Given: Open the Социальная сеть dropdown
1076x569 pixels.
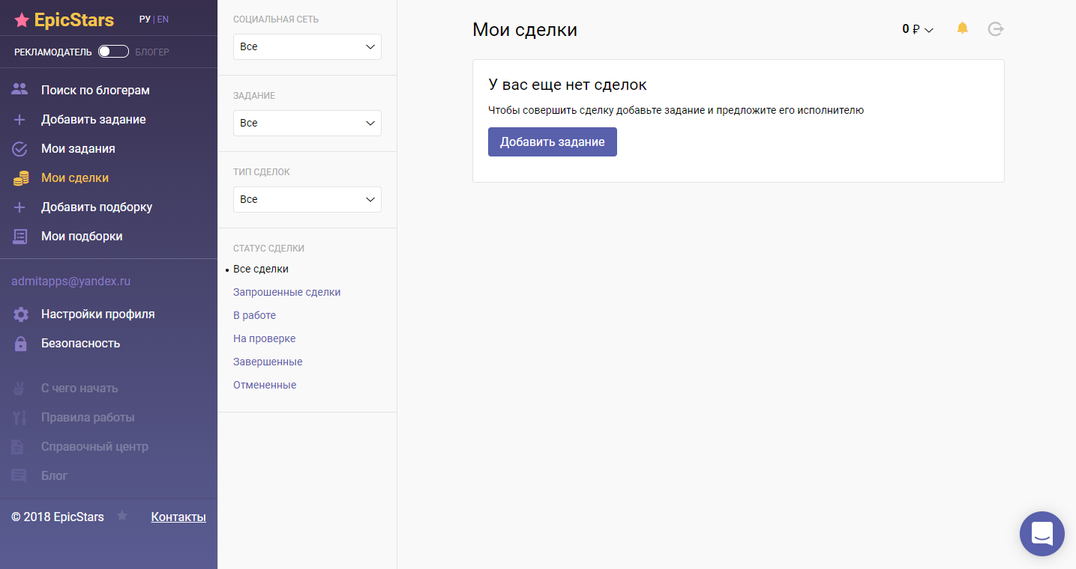Looking at the screenshot, I should point(307,46).
